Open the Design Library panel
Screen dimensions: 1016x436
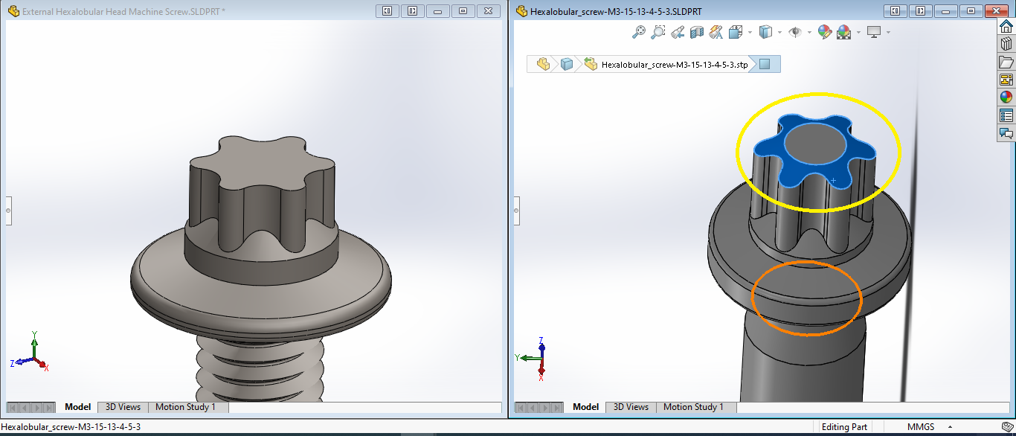click(1006, 43)
